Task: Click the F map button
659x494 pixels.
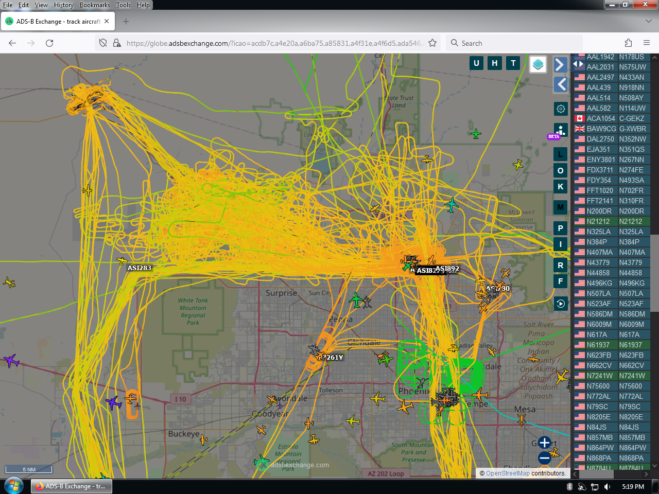Action: [561, 281]
